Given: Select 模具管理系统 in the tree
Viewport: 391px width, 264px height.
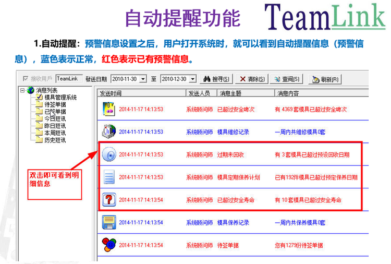Looking at the screenshot, I should [60, 98].
